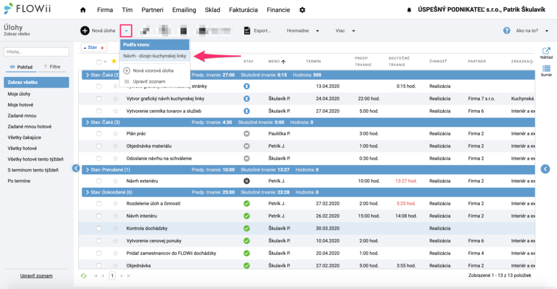The height and width of the screenshot is (289, 557).
Task: Click the Upraviť zoznam sidebar link
Action: point(36,276)
